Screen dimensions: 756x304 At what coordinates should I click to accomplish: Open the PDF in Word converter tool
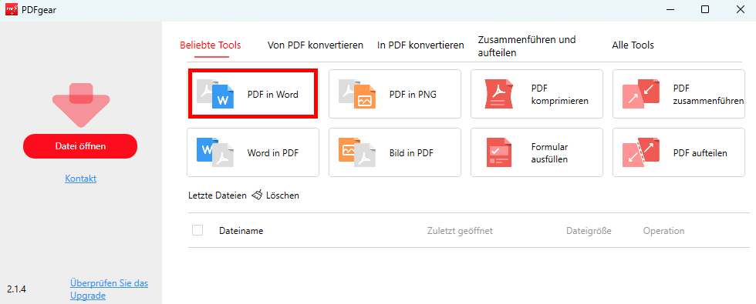(253, 94)
